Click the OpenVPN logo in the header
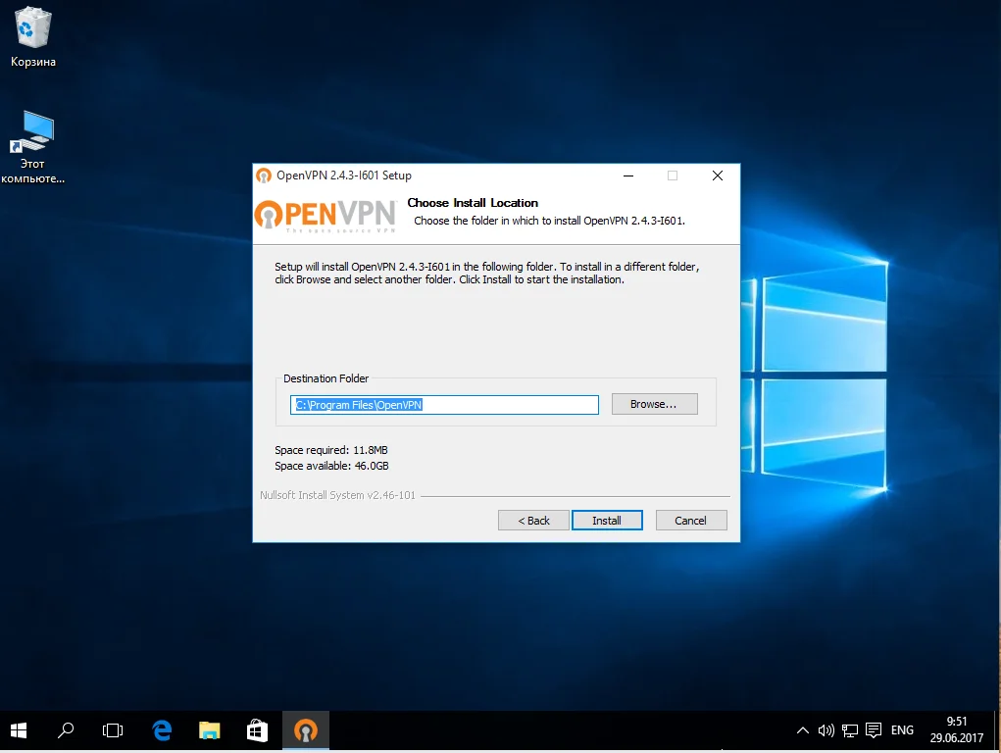 [x=325, y=216]
